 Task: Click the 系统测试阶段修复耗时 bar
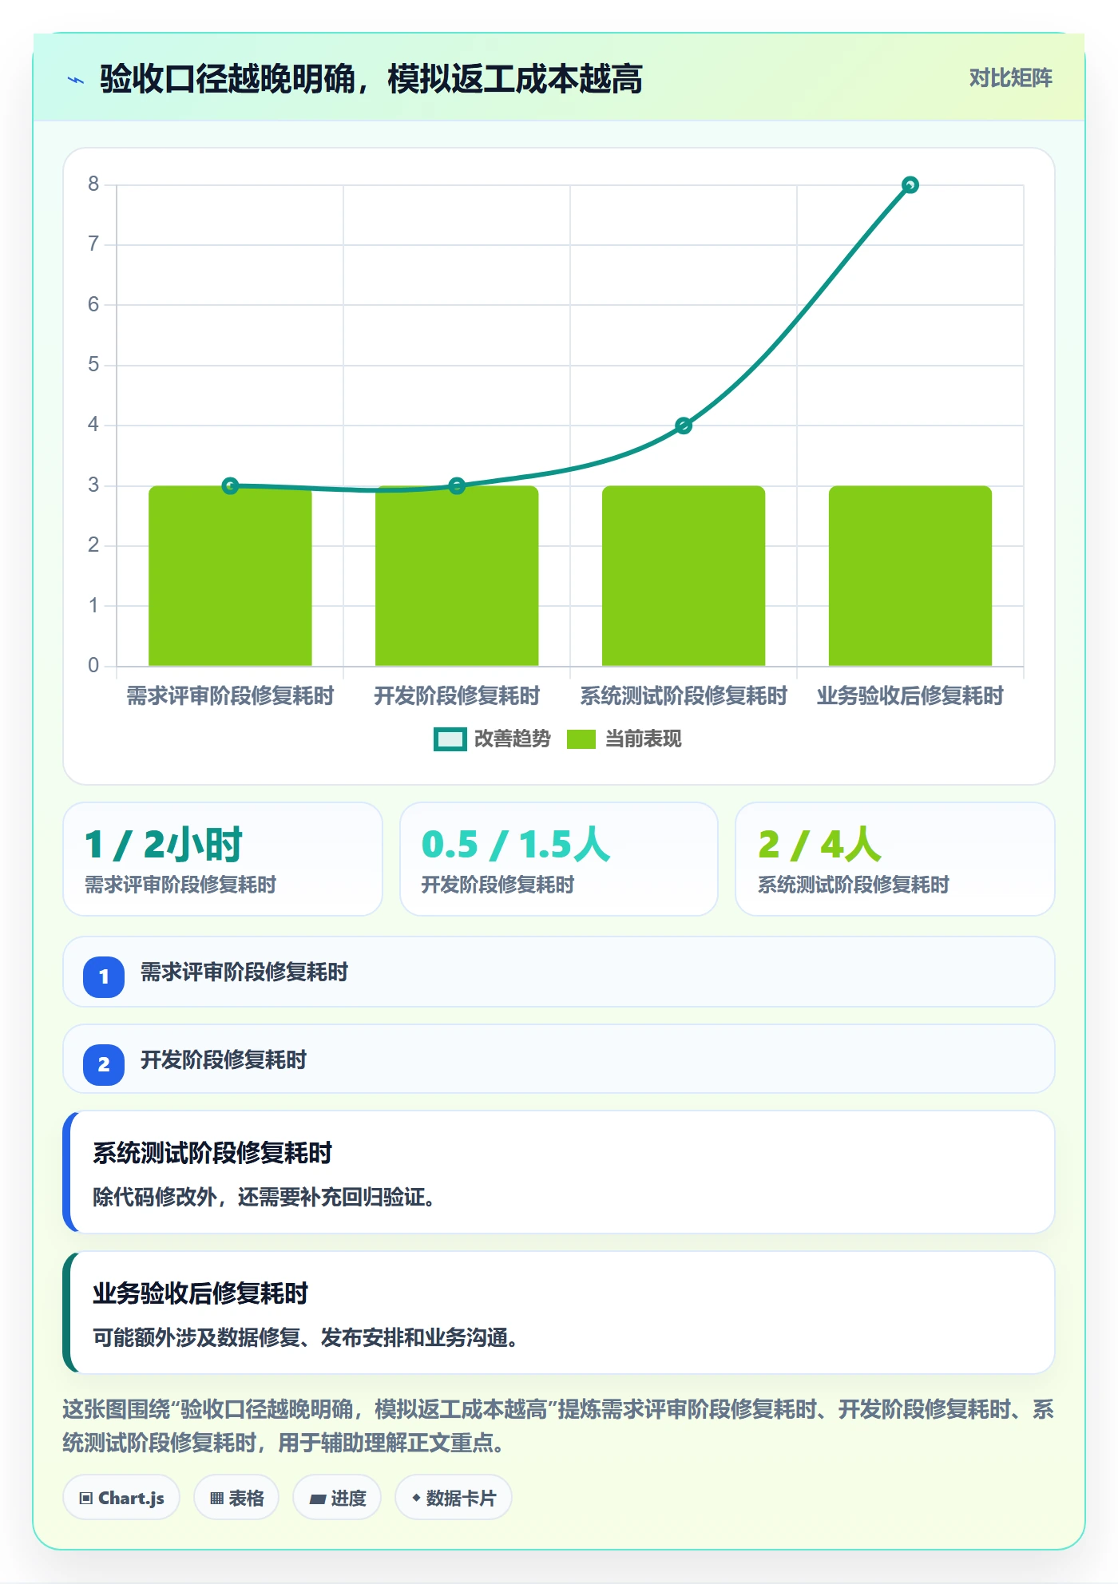coord(684,576)
